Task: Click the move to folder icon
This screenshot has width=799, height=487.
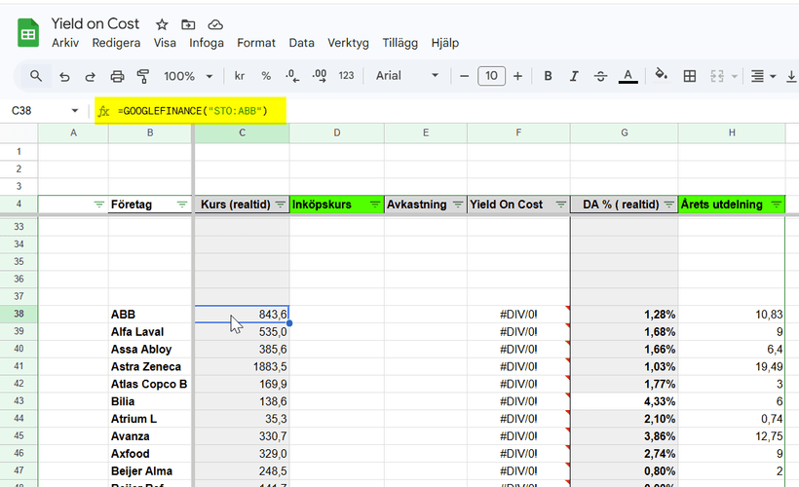Action: (188, 24)
